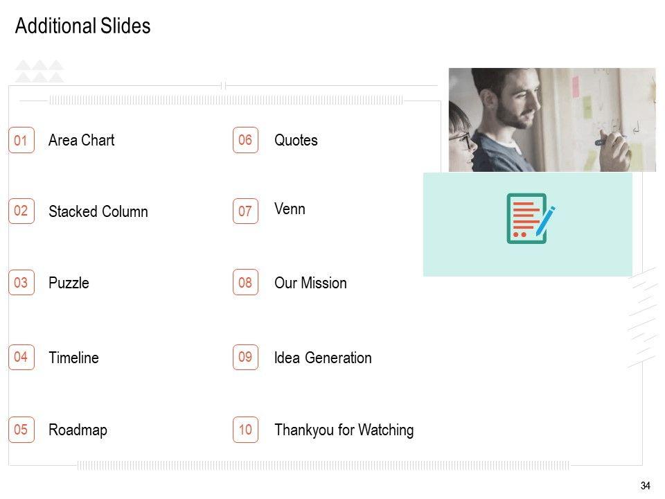Jump to the Roadmap slide
This screenshot has width=665, height=499.
(78, 430)
